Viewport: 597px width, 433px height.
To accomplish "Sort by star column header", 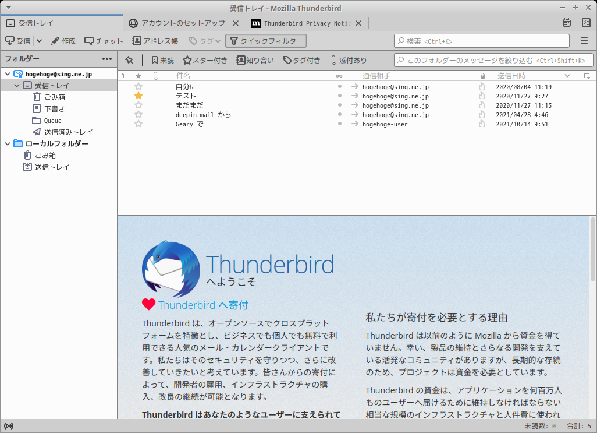I will (x=138, y=76).
